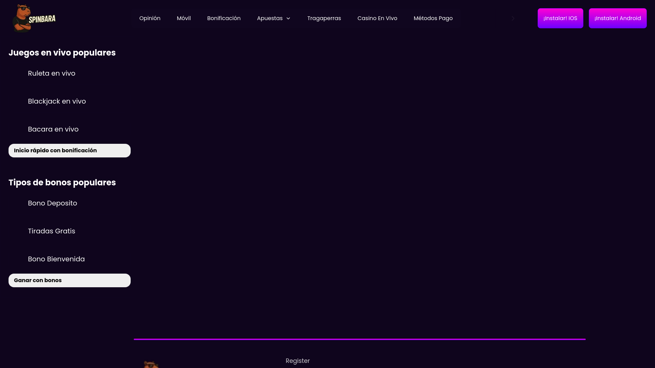This screenshot has width=655, height=368.
Task: Click the Spinbara capybara logo
Action: tap(34, 18)
